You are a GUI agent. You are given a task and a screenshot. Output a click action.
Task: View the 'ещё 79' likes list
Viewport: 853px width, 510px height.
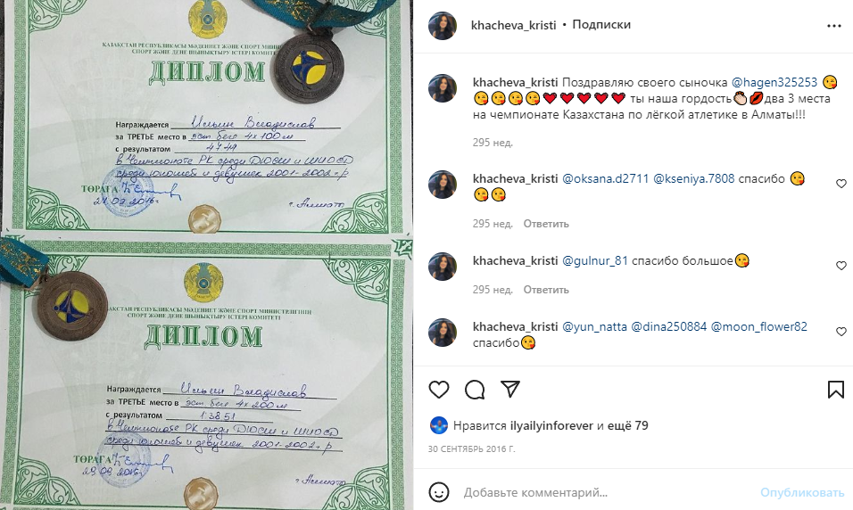tap(628, 425)
